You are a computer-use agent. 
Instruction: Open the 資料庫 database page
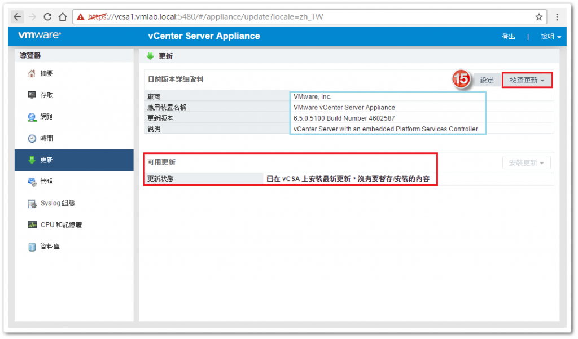point(50,246)
